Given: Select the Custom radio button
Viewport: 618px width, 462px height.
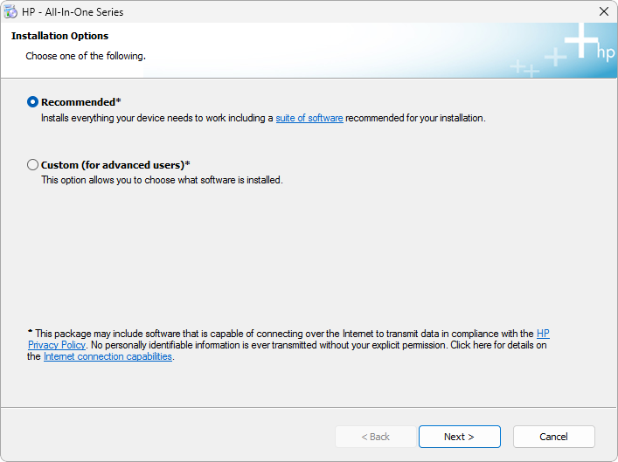Looking at the screenshot, I should (32, 165).
